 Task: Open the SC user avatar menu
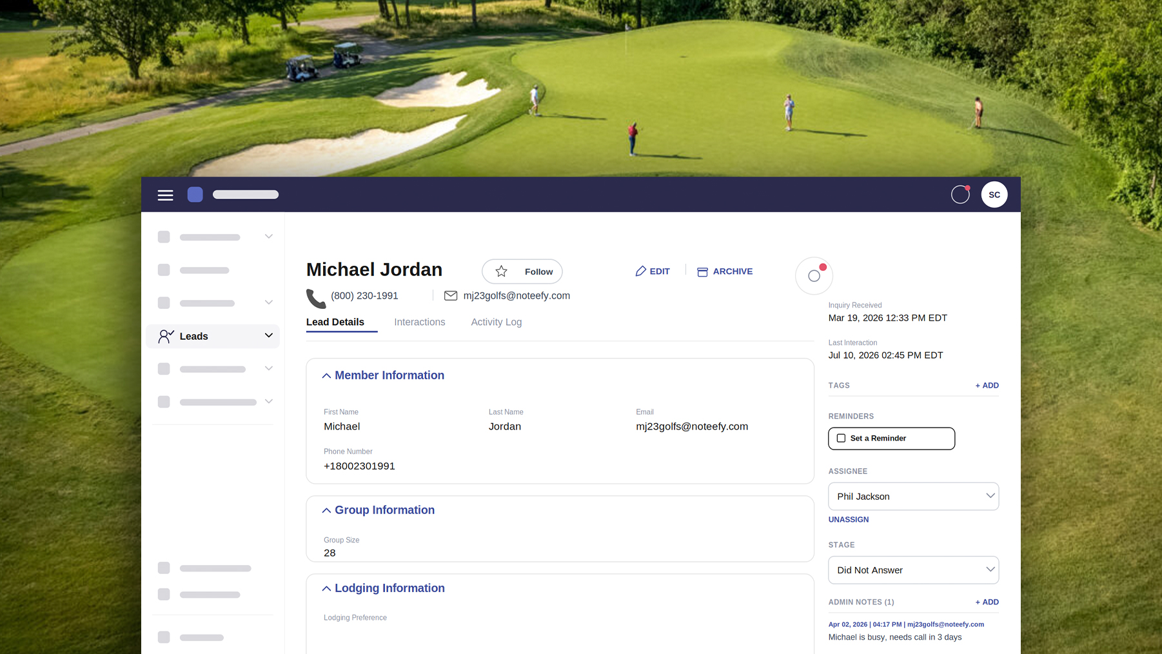994,195
